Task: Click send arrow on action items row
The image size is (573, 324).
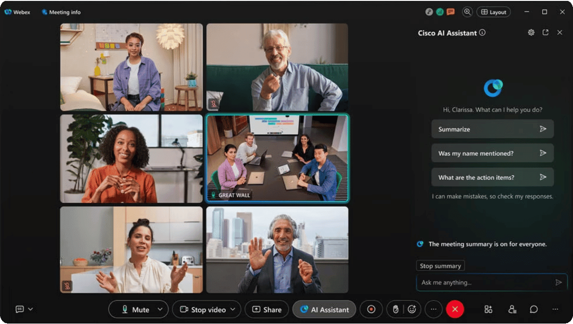Action: (x=543, y=177)
